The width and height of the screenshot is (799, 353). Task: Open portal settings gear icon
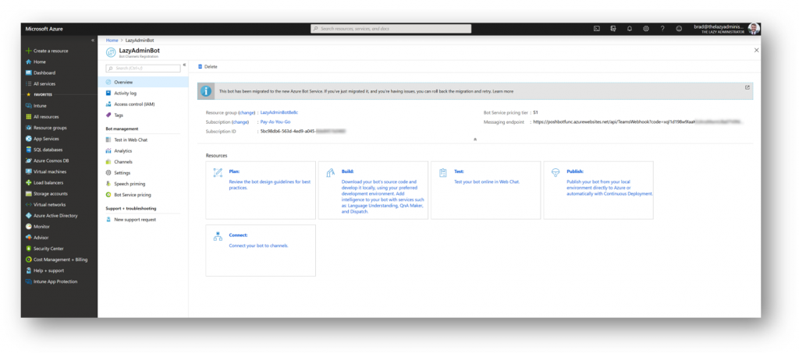click(x=645, y=29)
